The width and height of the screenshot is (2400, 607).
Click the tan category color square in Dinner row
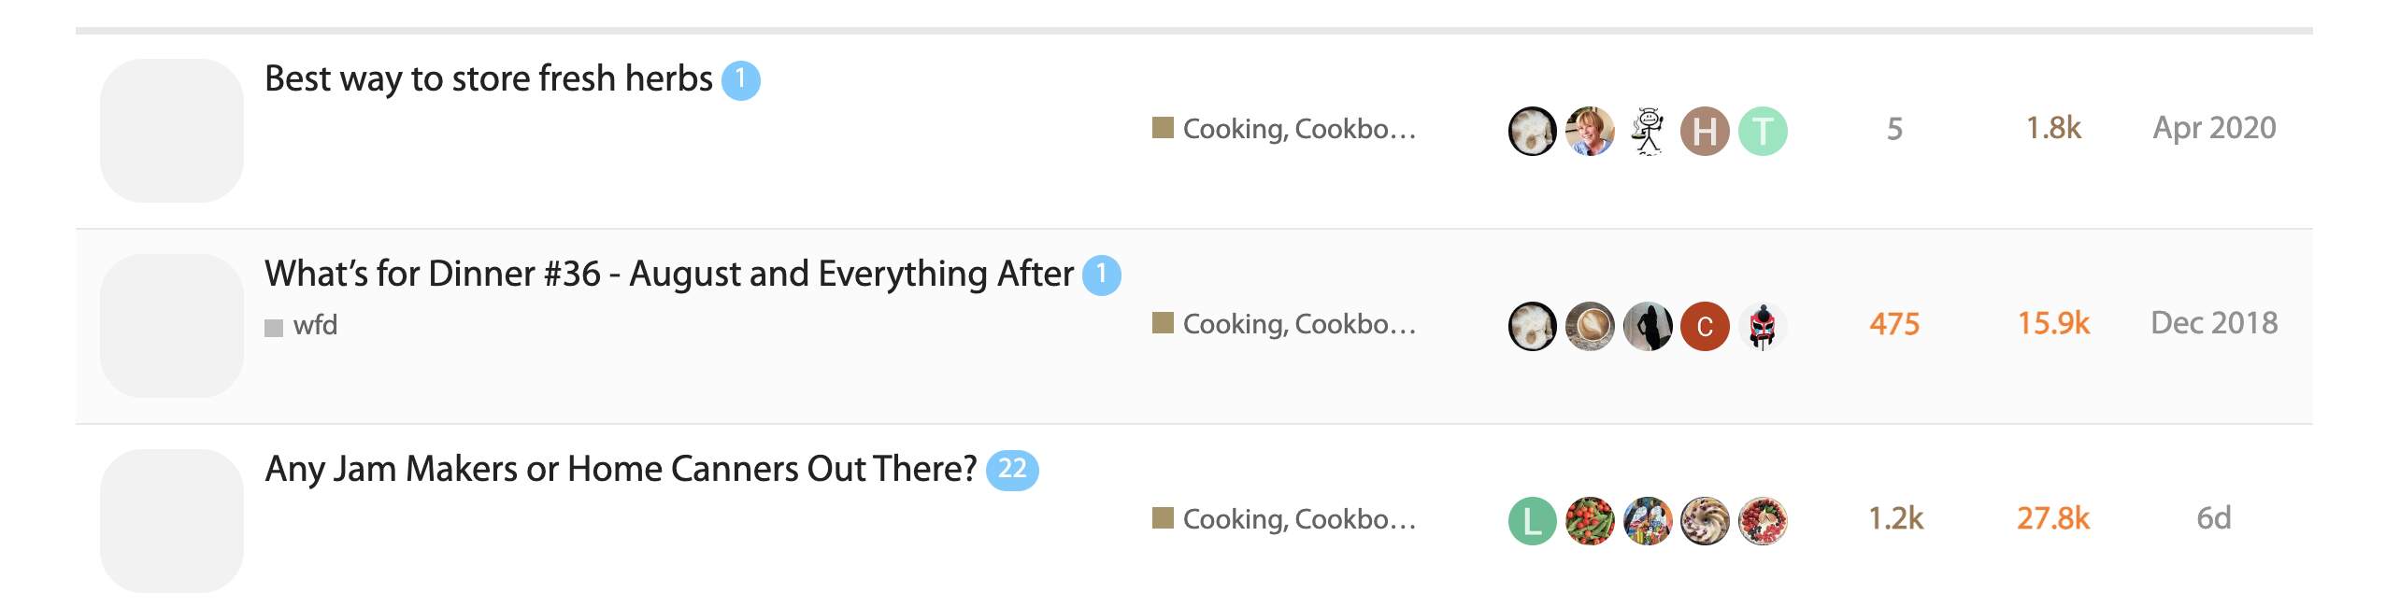1163,323
